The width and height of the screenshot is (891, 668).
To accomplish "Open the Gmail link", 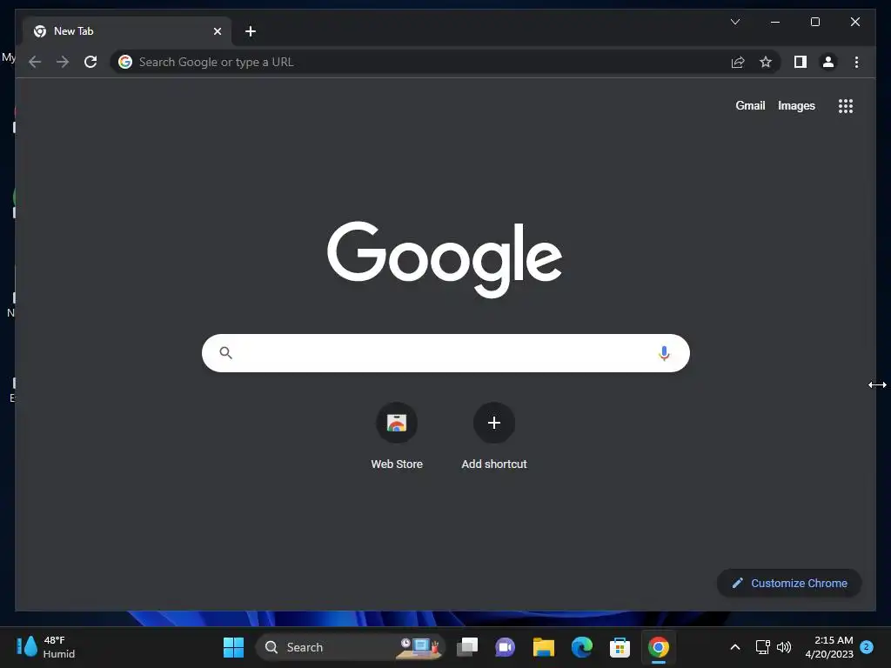I will 750,105.
